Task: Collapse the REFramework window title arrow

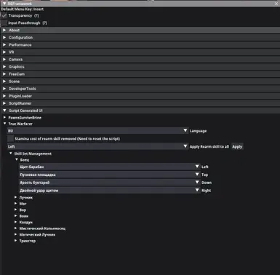Action: [4, 4]
